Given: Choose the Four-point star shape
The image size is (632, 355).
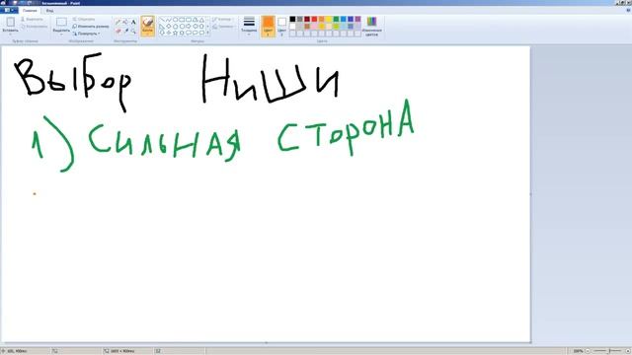Looking at the screenshot, I should point(168,33).
